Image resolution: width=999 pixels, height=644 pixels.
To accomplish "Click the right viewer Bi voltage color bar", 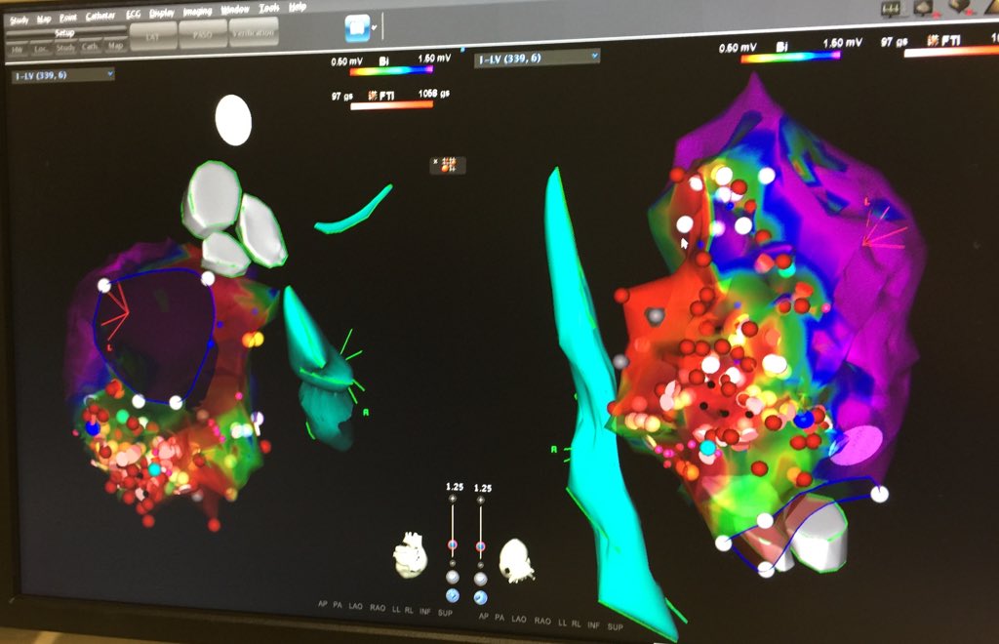I will tap(790, 58).
